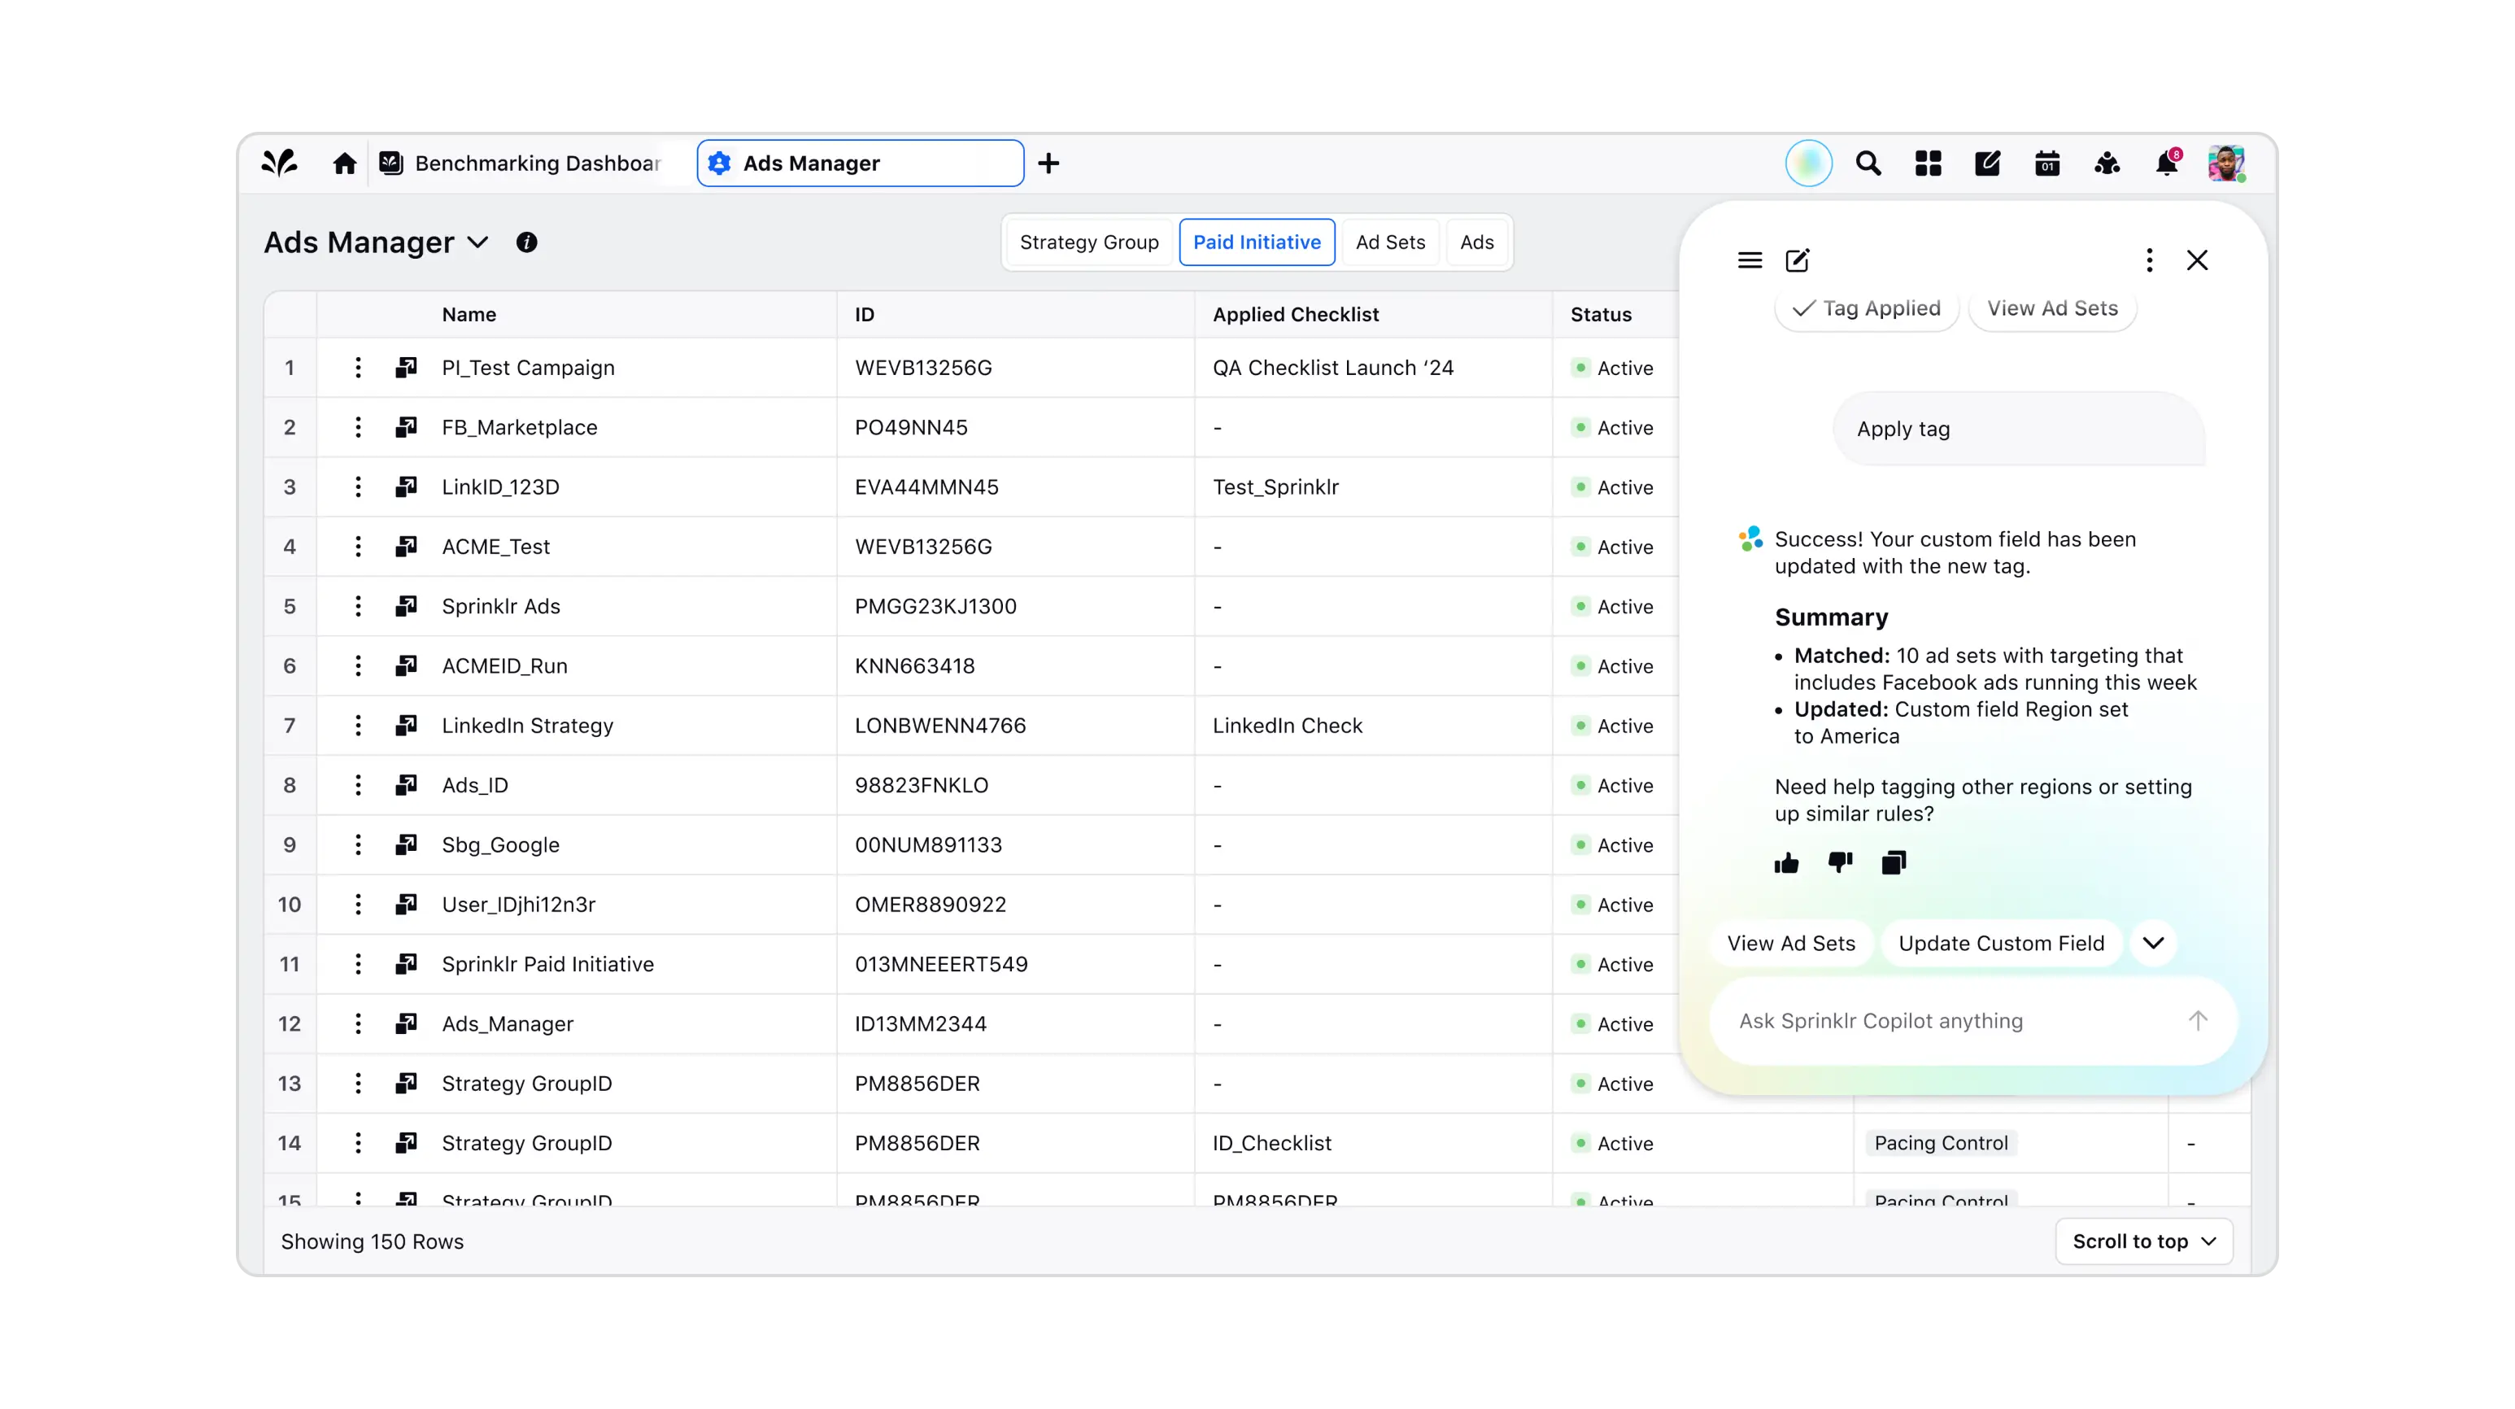The height and width of the screenshot is (1409, 2515).
Task: Click the home icon in top bar
Action: click(344, 163)
